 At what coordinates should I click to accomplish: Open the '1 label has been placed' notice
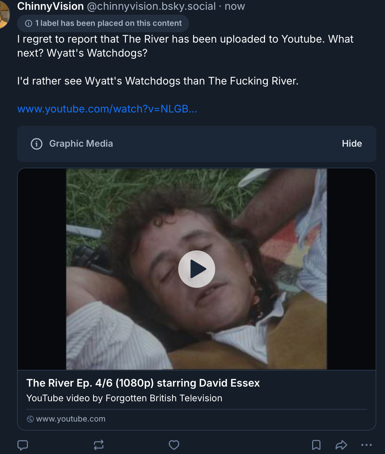tap(108, 23)
